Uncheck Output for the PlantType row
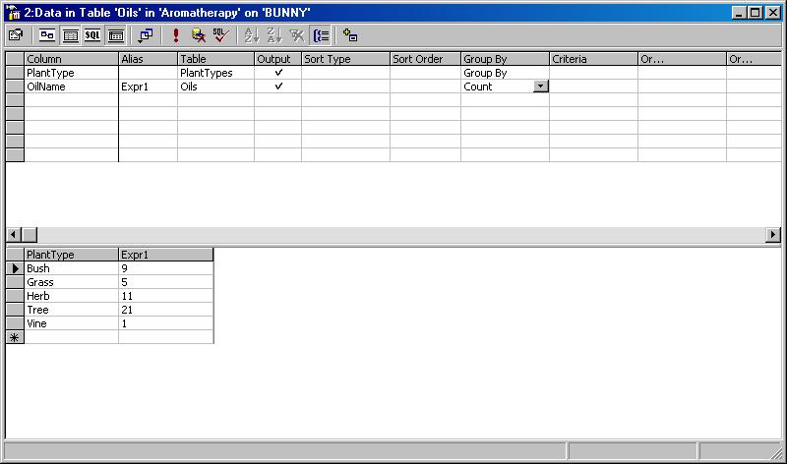The image size is (787, 464). tap(278, 72)
